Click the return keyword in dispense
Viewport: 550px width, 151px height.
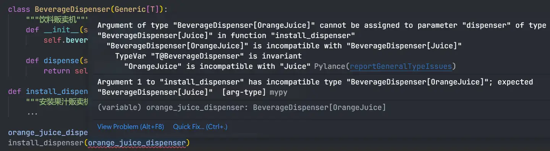point(57,71)
